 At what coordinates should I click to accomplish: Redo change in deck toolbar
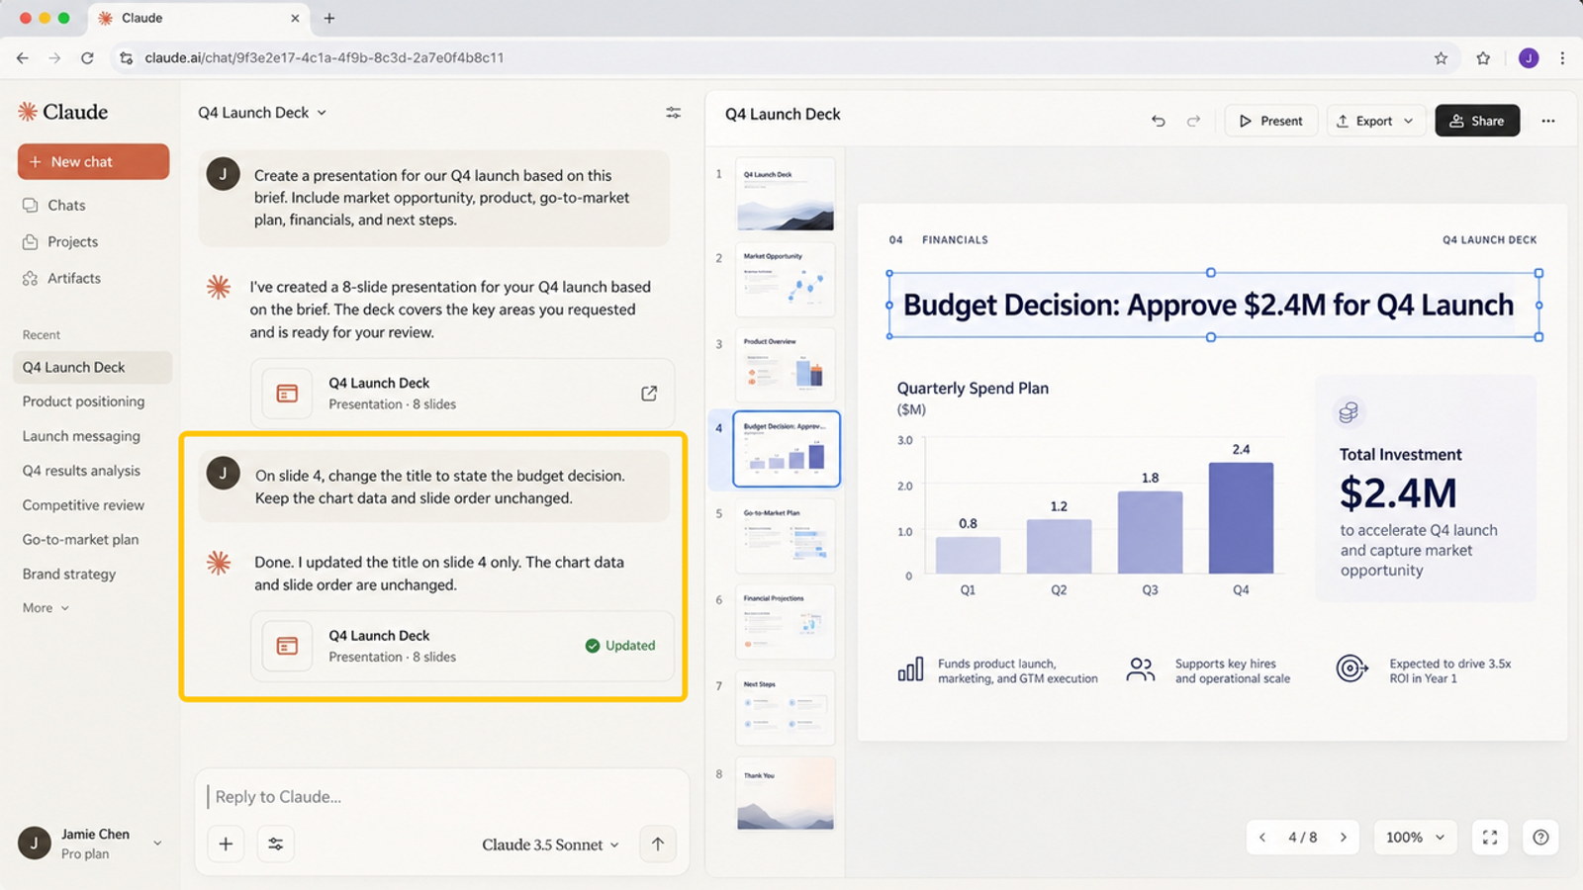pos(1194,121)
